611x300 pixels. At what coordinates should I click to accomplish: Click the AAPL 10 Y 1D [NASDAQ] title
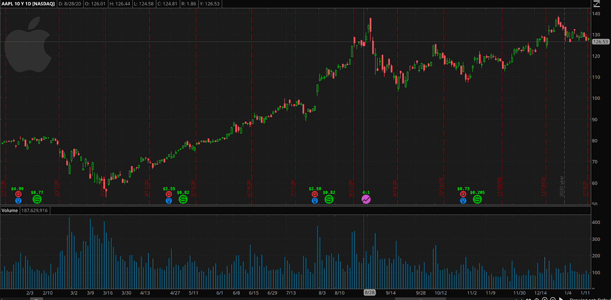point(27,3)
